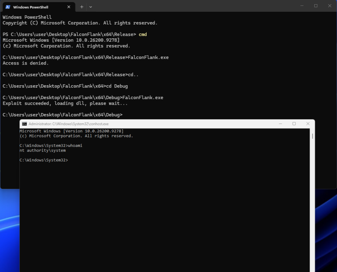This screenshot has height=272, width=337.
Task: Close the Administrator conhost.exe window
Action: pyautogui.click(x=308, y=124)
